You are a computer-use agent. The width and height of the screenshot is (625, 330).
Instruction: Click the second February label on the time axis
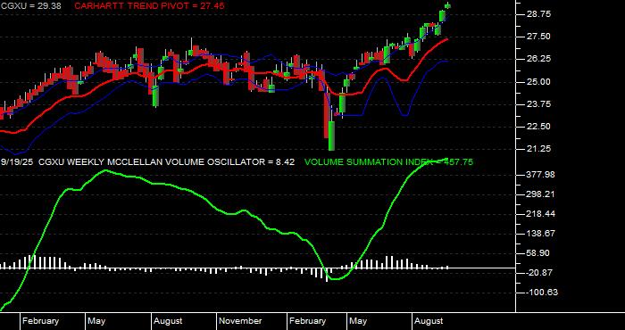coord(308,321)
